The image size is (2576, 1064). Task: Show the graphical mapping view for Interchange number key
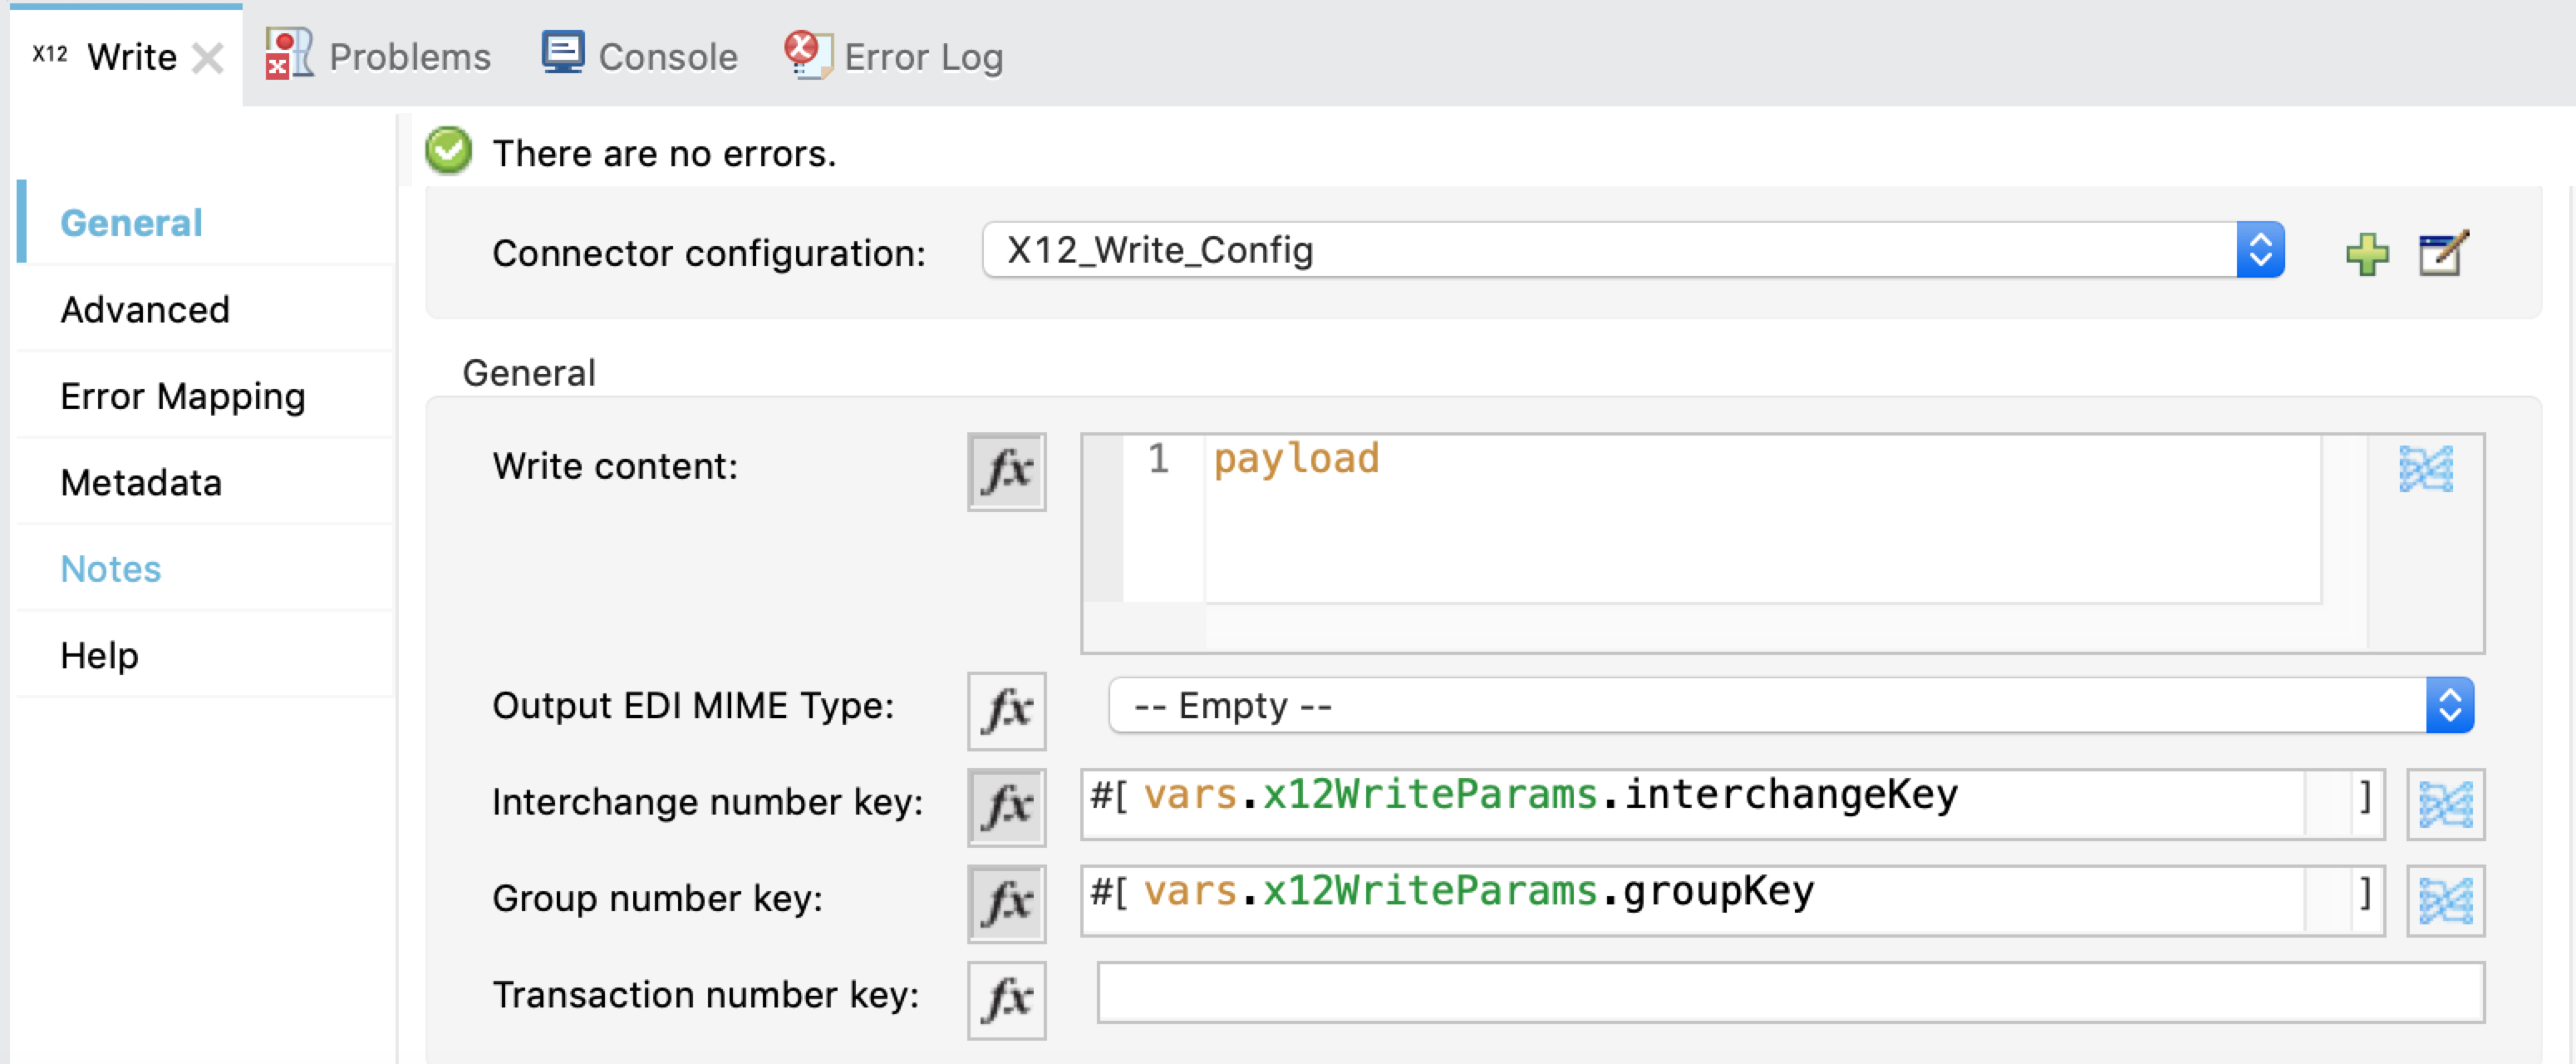click(x=2445, y=803)
